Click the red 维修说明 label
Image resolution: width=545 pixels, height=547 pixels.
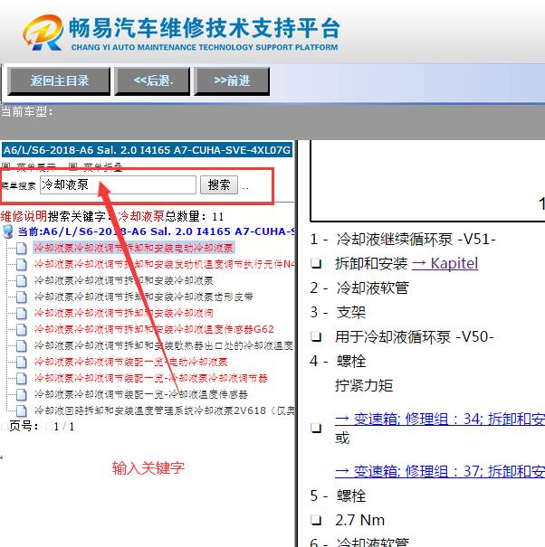click(24, 216)
